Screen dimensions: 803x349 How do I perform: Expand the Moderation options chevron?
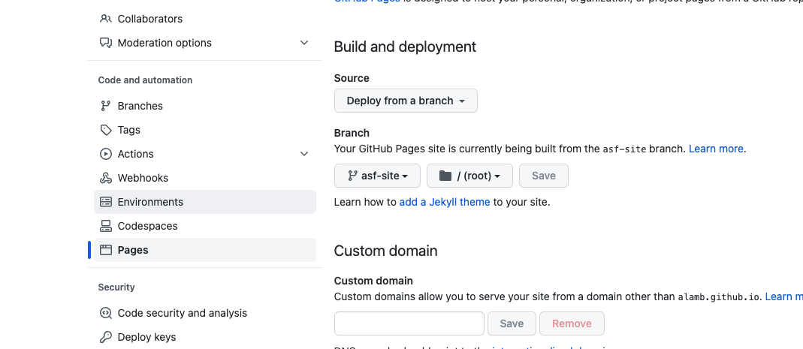pos(304,43)
